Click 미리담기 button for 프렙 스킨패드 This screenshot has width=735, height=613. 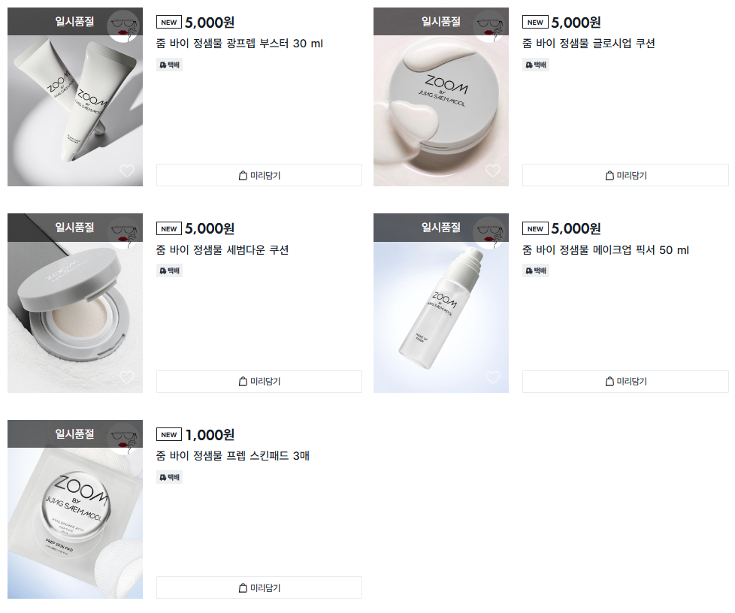(x=259, y=587)
